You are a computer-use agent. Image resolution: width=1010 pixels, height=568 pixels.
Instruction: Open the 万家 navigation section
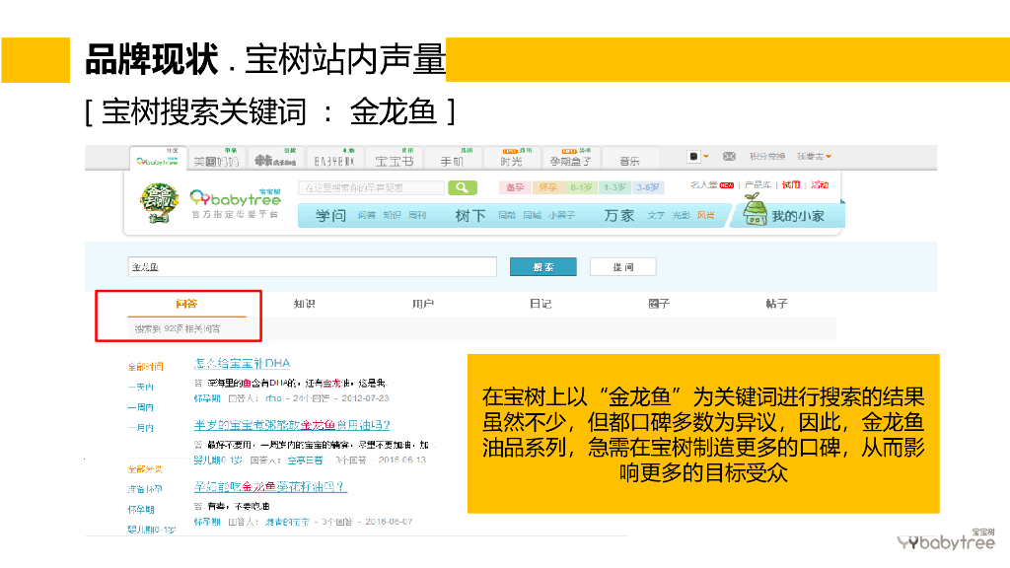[x=619, y=216]
